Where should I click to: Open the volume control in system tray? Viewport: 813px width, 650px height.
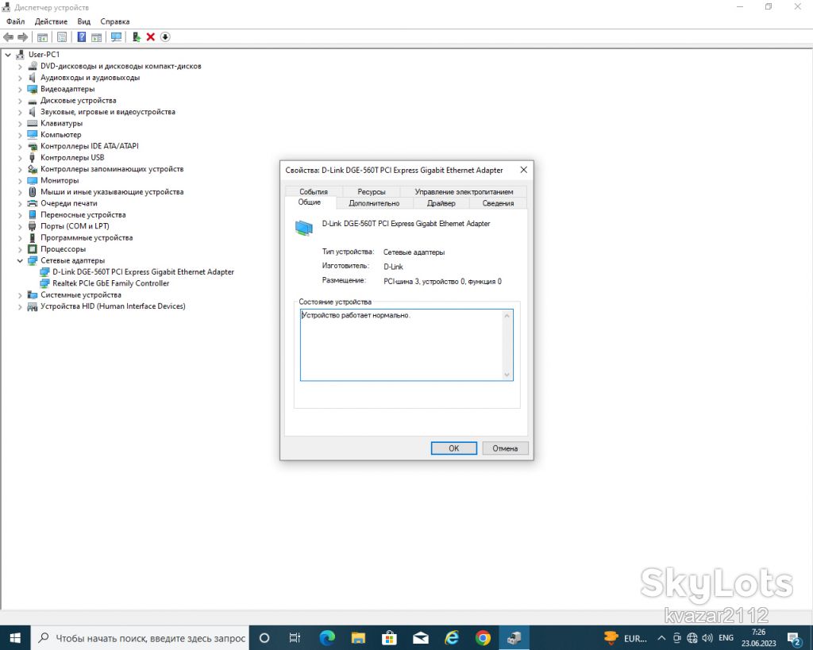707,637
